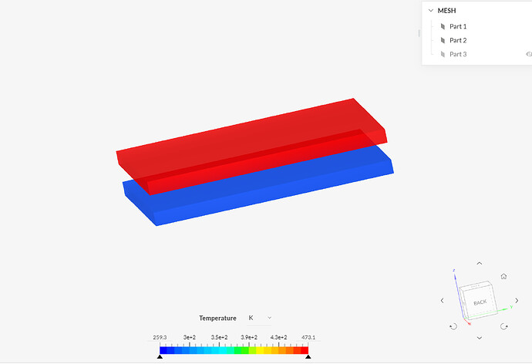Image resolution: width=532 pixels, height=364 pixels.
Task: Roll view clockwise with the rotate icon
Action: [504, 326]
